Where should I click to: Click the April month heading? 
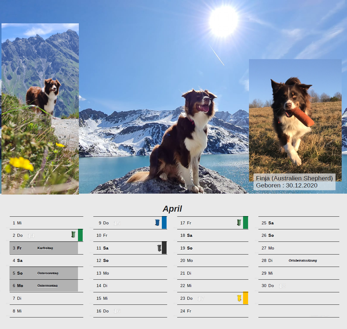tap(172, 209)
